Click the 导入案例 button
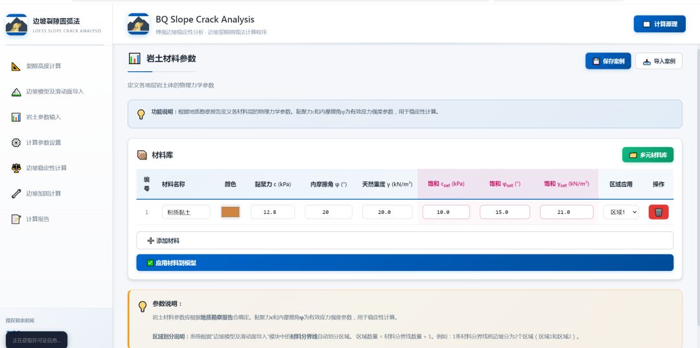This screenshot has height=348, width=700. pyautogui.click(x=659, y=61)
